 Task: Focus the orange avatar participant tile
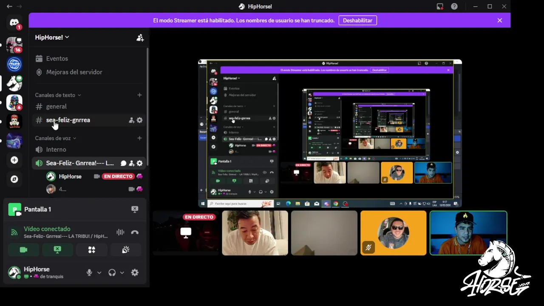pos(394,233)
